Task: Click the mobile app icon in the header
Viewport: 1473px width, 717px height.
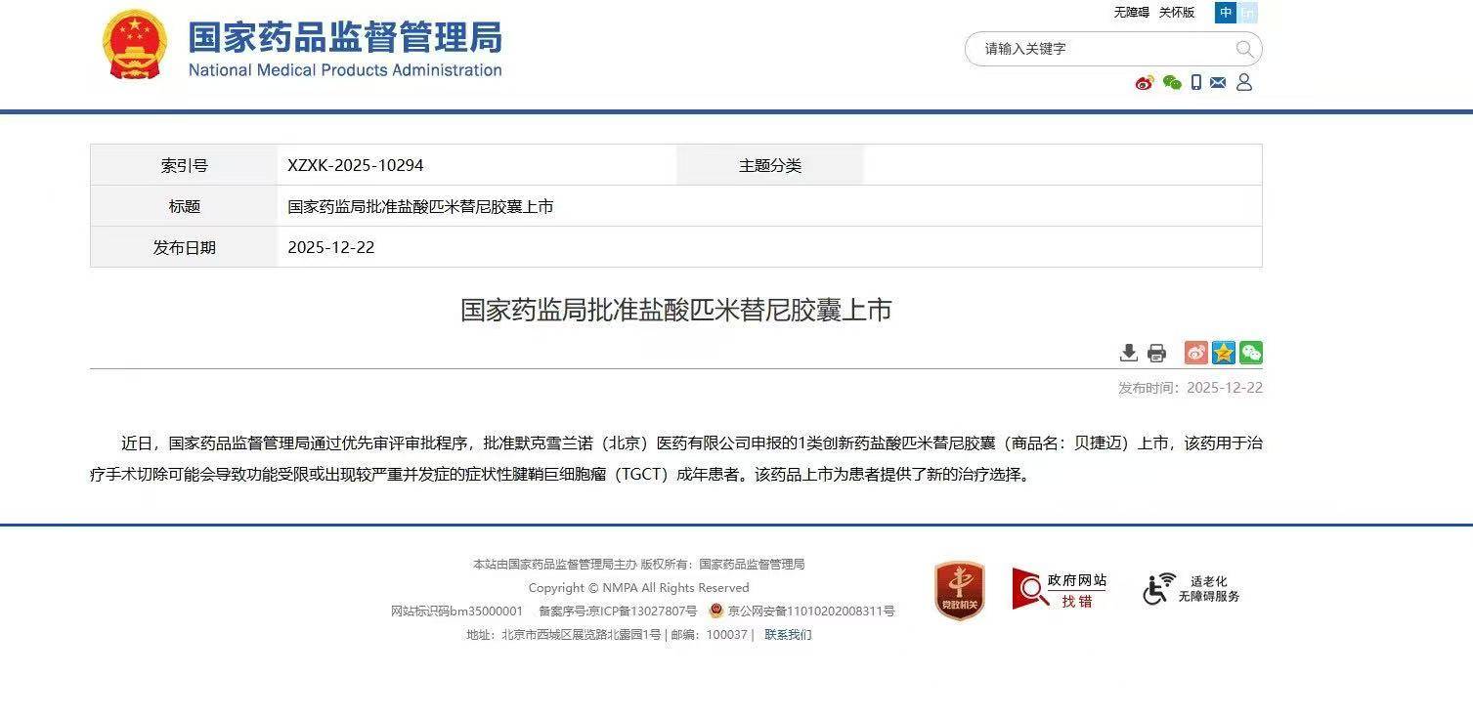Action: point(1194,83)
